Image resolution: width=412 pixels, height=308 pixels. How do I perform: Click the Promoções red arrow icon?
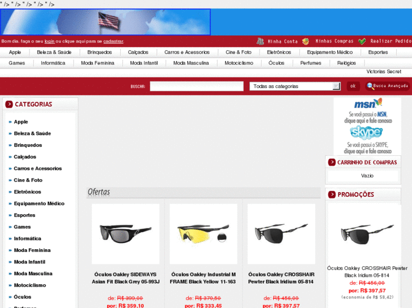coord(332,194)
